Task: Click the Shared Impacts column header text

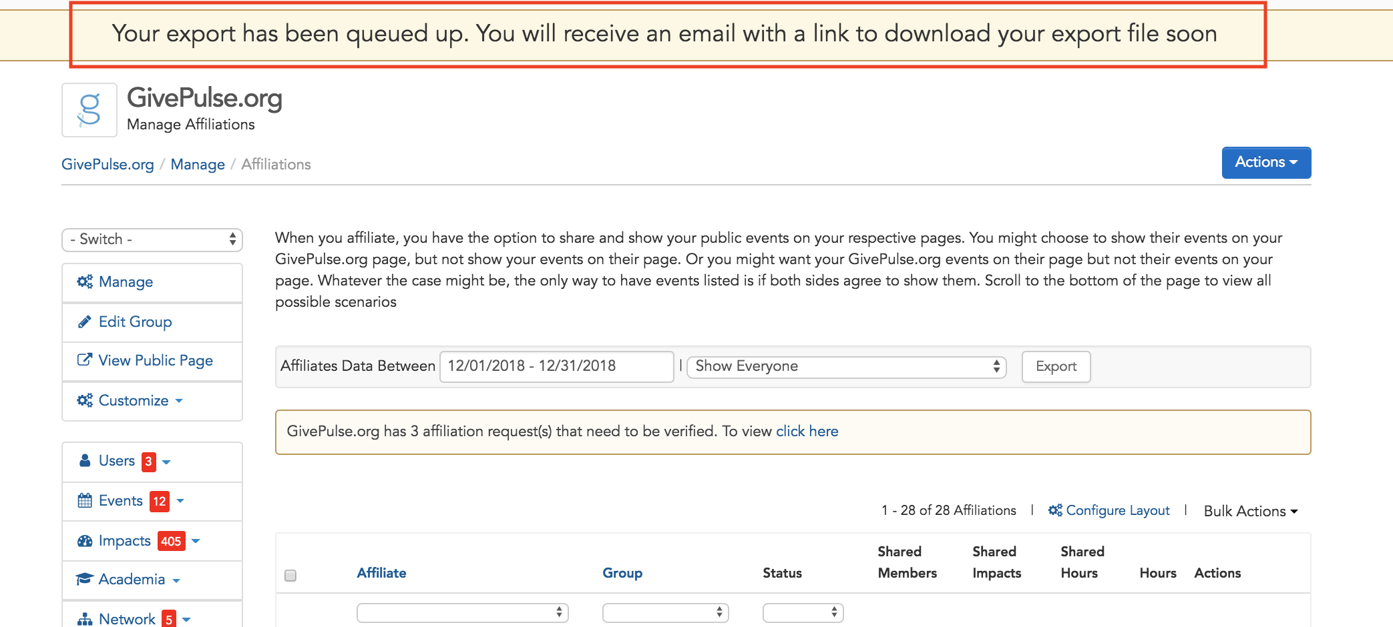Action: click(996, 562)
